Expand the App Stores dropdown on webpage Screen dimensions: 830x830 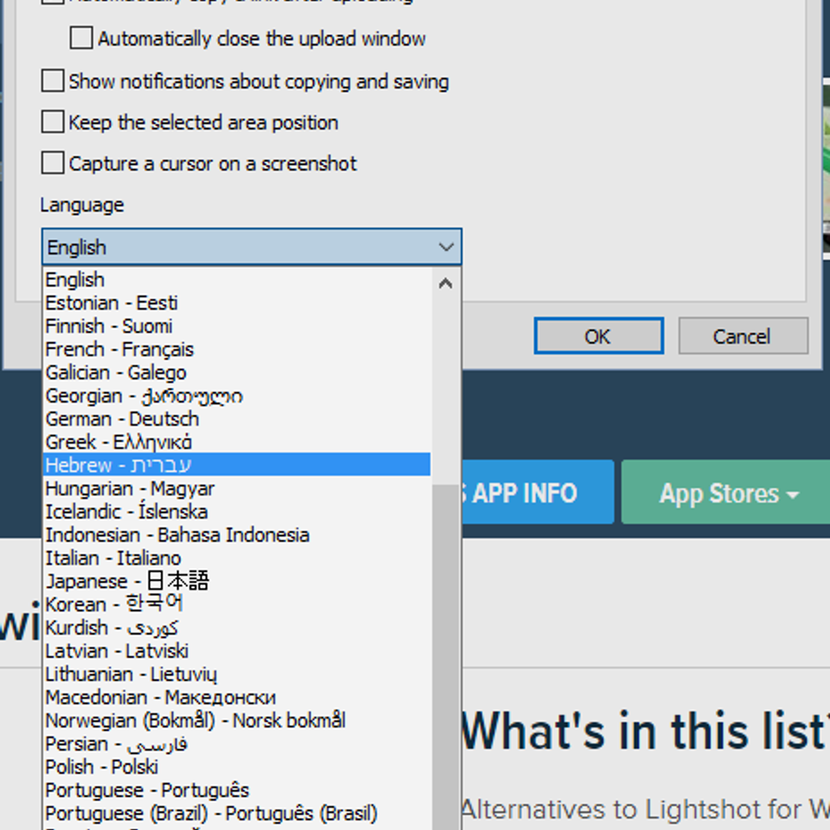[x=726, y=492]
